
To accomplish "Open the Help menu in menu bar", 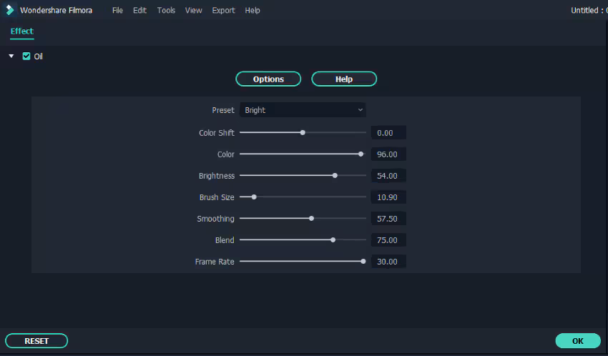I will [x=252, y=11].
